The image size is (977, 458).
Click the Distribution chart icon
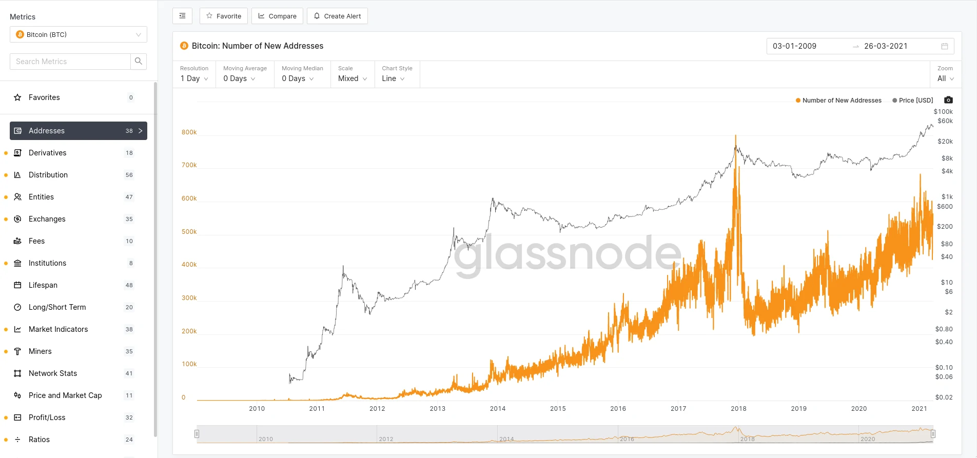point(17,175)
